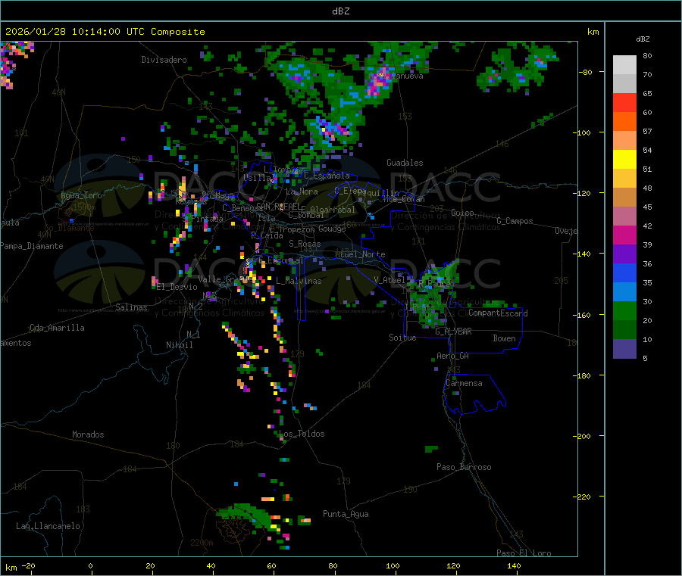Click the Punta_Agua place label
This screenshot has width=682, height=576.
point(346,515)
